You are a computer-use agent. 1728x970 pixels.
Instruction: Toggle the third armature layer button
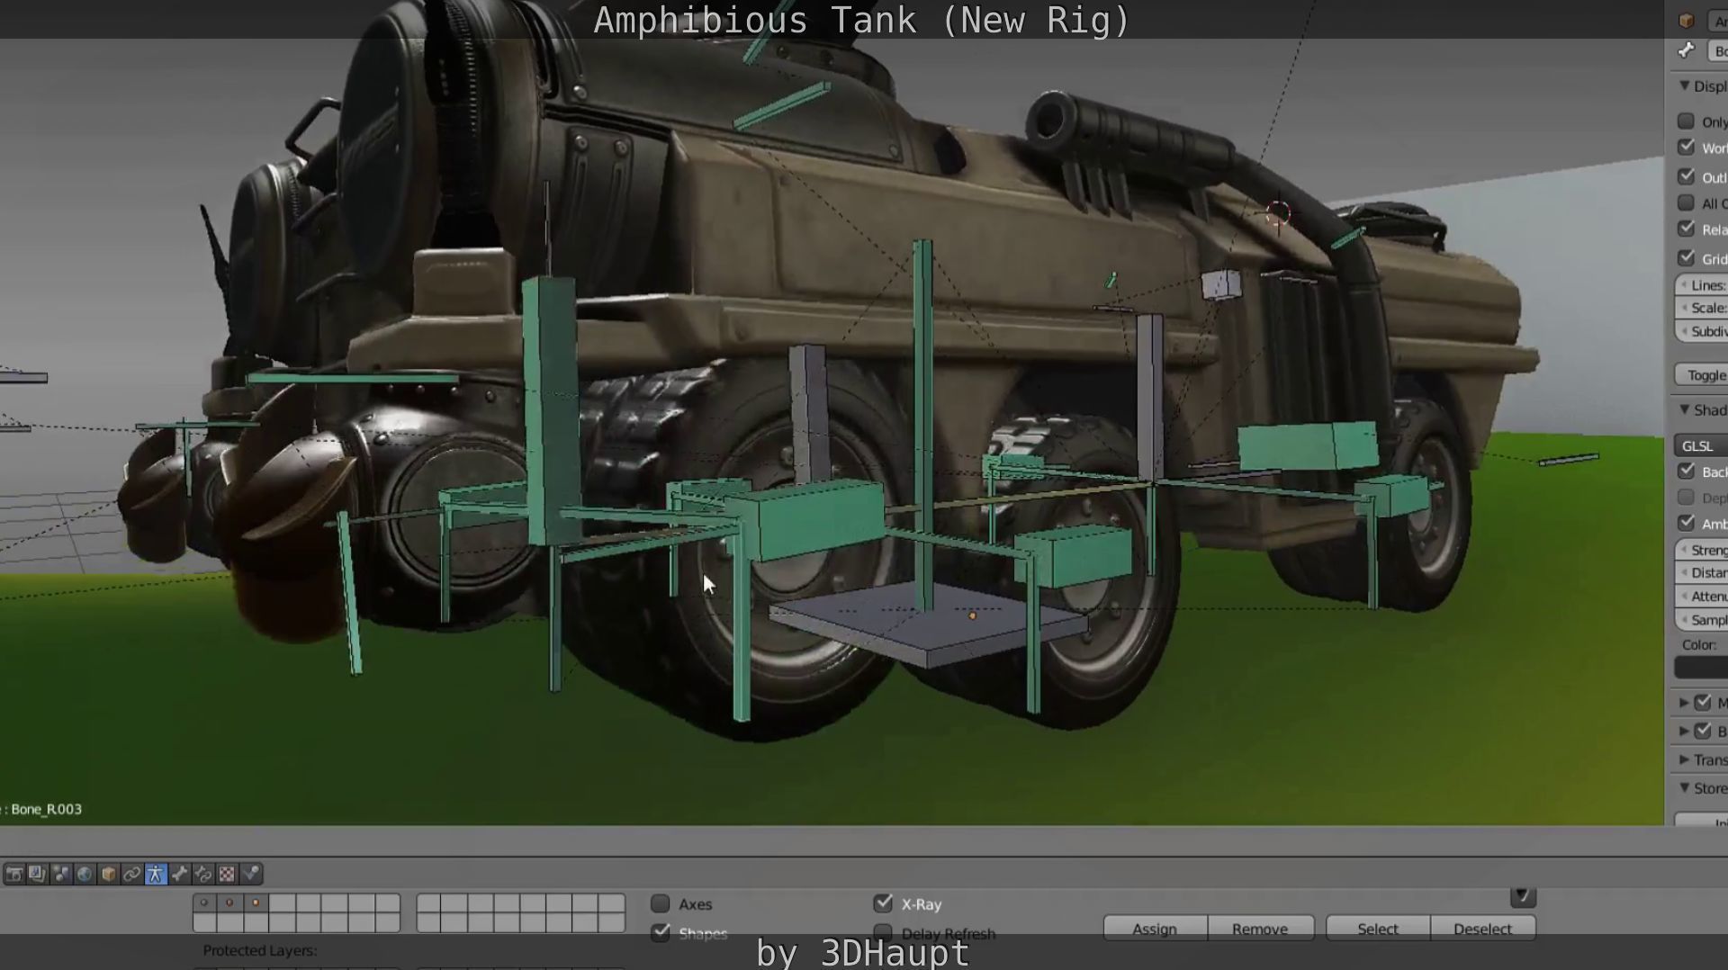click(256, 903)
